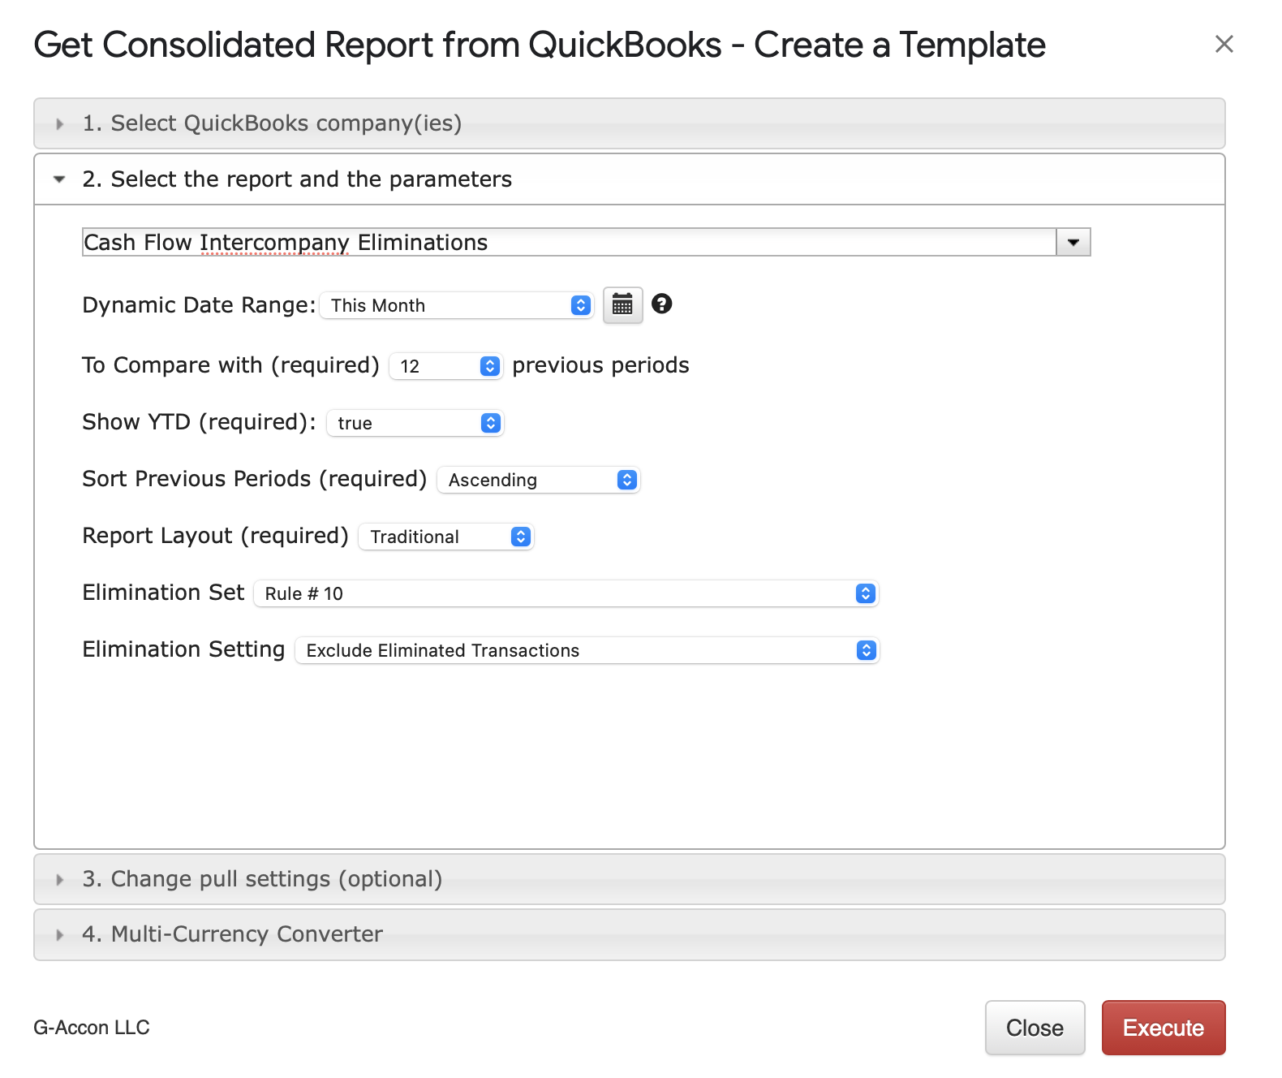The height and width of the screenshot is (1078, 1282).
Task: Expand section 4 Multi-Currency Converter
Action: pos(630,934)
